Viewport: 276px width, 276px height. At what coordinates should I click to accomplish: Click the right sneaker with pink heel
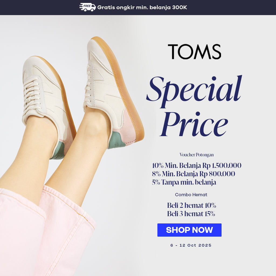pos(113,92)
